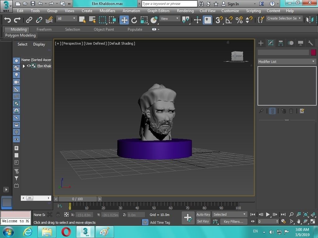Open Create Selection Set dropdown

(284, 18)
